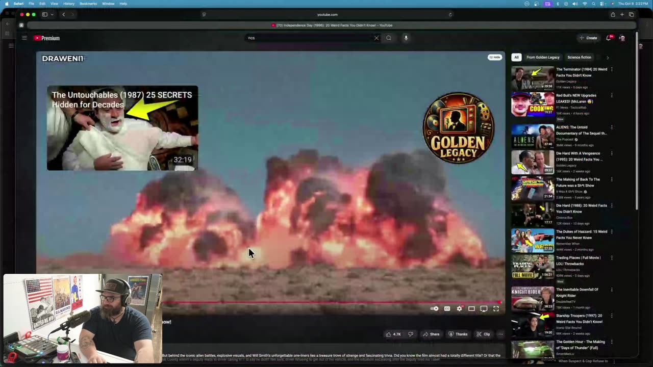Open the Create button
The image size is (653, 367).
coord(588,38)
